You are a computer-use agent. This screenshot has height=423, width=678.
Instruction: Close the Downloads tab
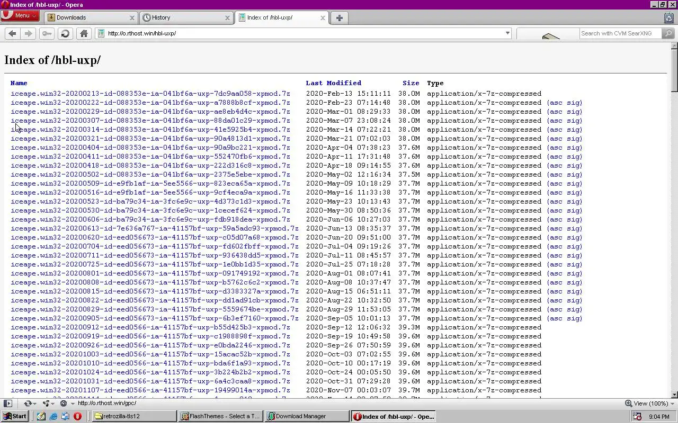tap(132, 17)
